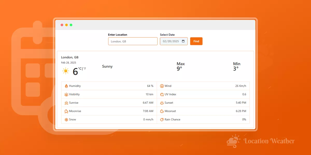This screenshot has width=311, height=155.
Task: Click the Wind direction icon
Action: (x=162, y=86)
